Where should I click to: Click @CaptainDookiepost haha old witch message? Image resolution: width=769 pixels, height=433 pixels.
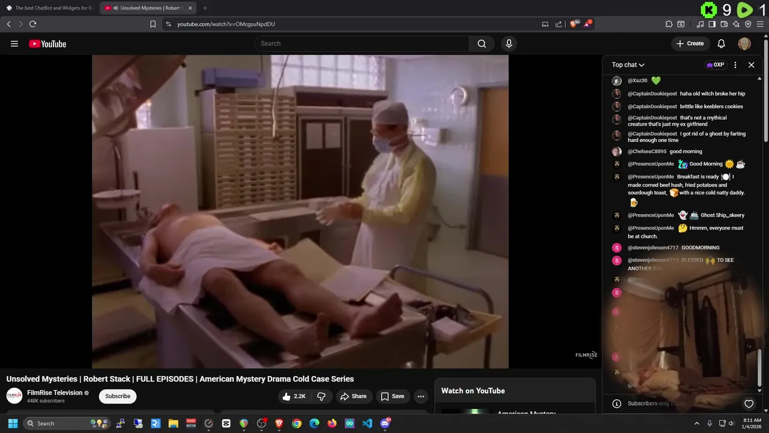tap(687, 94)
